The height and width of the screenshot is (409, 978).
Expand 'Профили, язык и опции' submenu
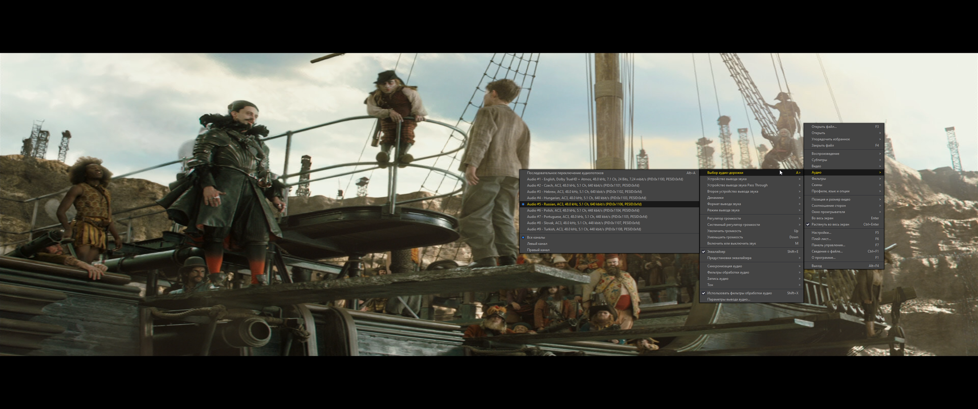point(844,191)
